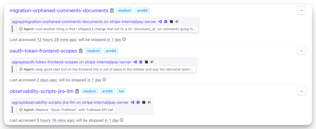Click 'in 1 day' under observability-scripts-jira-llm
The width and height of the screenshot is (316, 129).
(x=112, y=120)
